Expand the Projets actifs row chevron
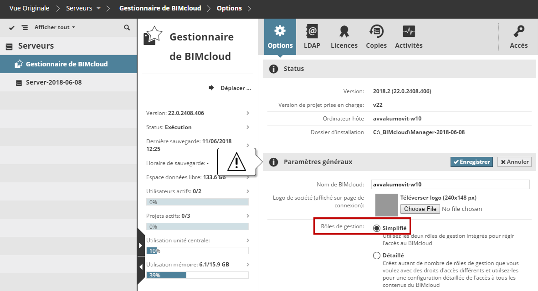This screenshot has height=291, width=538. coord(248,216)
